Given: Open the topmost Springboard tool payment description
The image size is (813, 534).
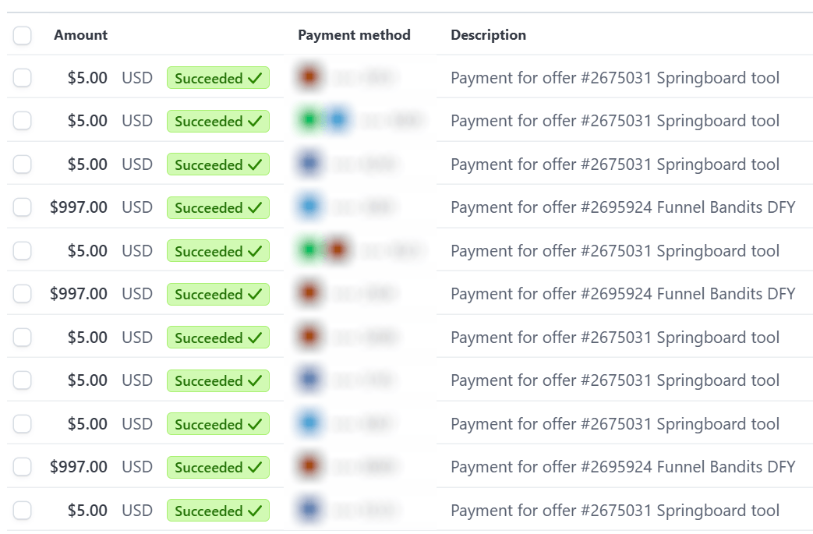Looking at the screenshot, I should pos(614,78).
